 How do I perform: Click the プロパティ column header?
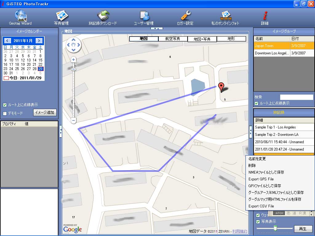coord(12,124)
